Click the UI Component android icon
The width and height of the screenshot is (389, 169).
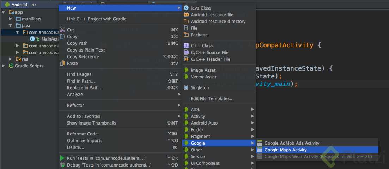(186, 163)
